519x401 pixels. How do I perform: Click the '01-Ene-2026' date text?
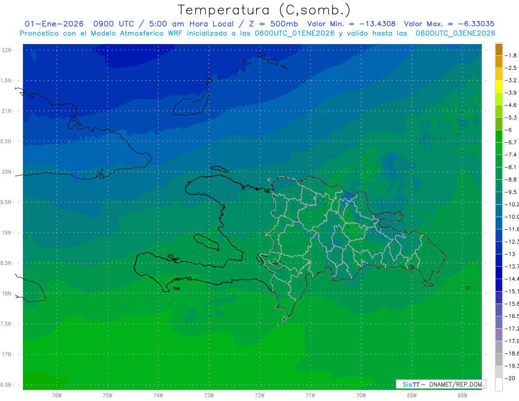pos(54,24)
